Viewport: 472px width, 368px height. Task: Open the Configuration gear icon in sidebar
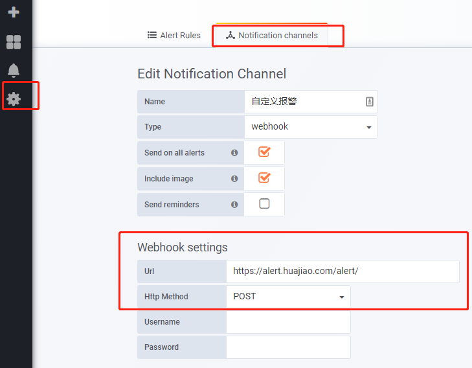(x=14, y=98)
